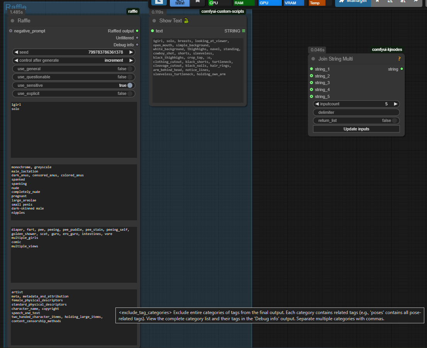
Task: Enable the use_explicit toggle
Action: (x=130, y=93)
